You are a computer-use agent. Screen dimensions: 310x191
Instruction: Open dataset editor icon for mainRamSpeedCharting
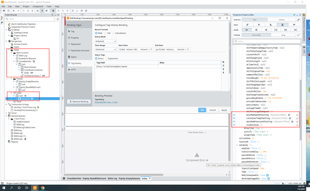(289, 115)
